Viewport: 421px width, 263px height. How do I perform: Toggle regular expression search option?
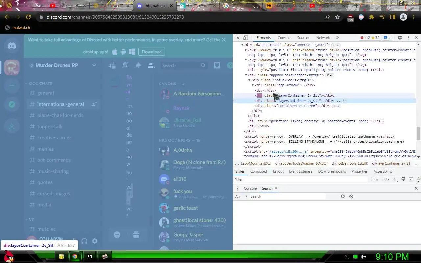[246, 197]
